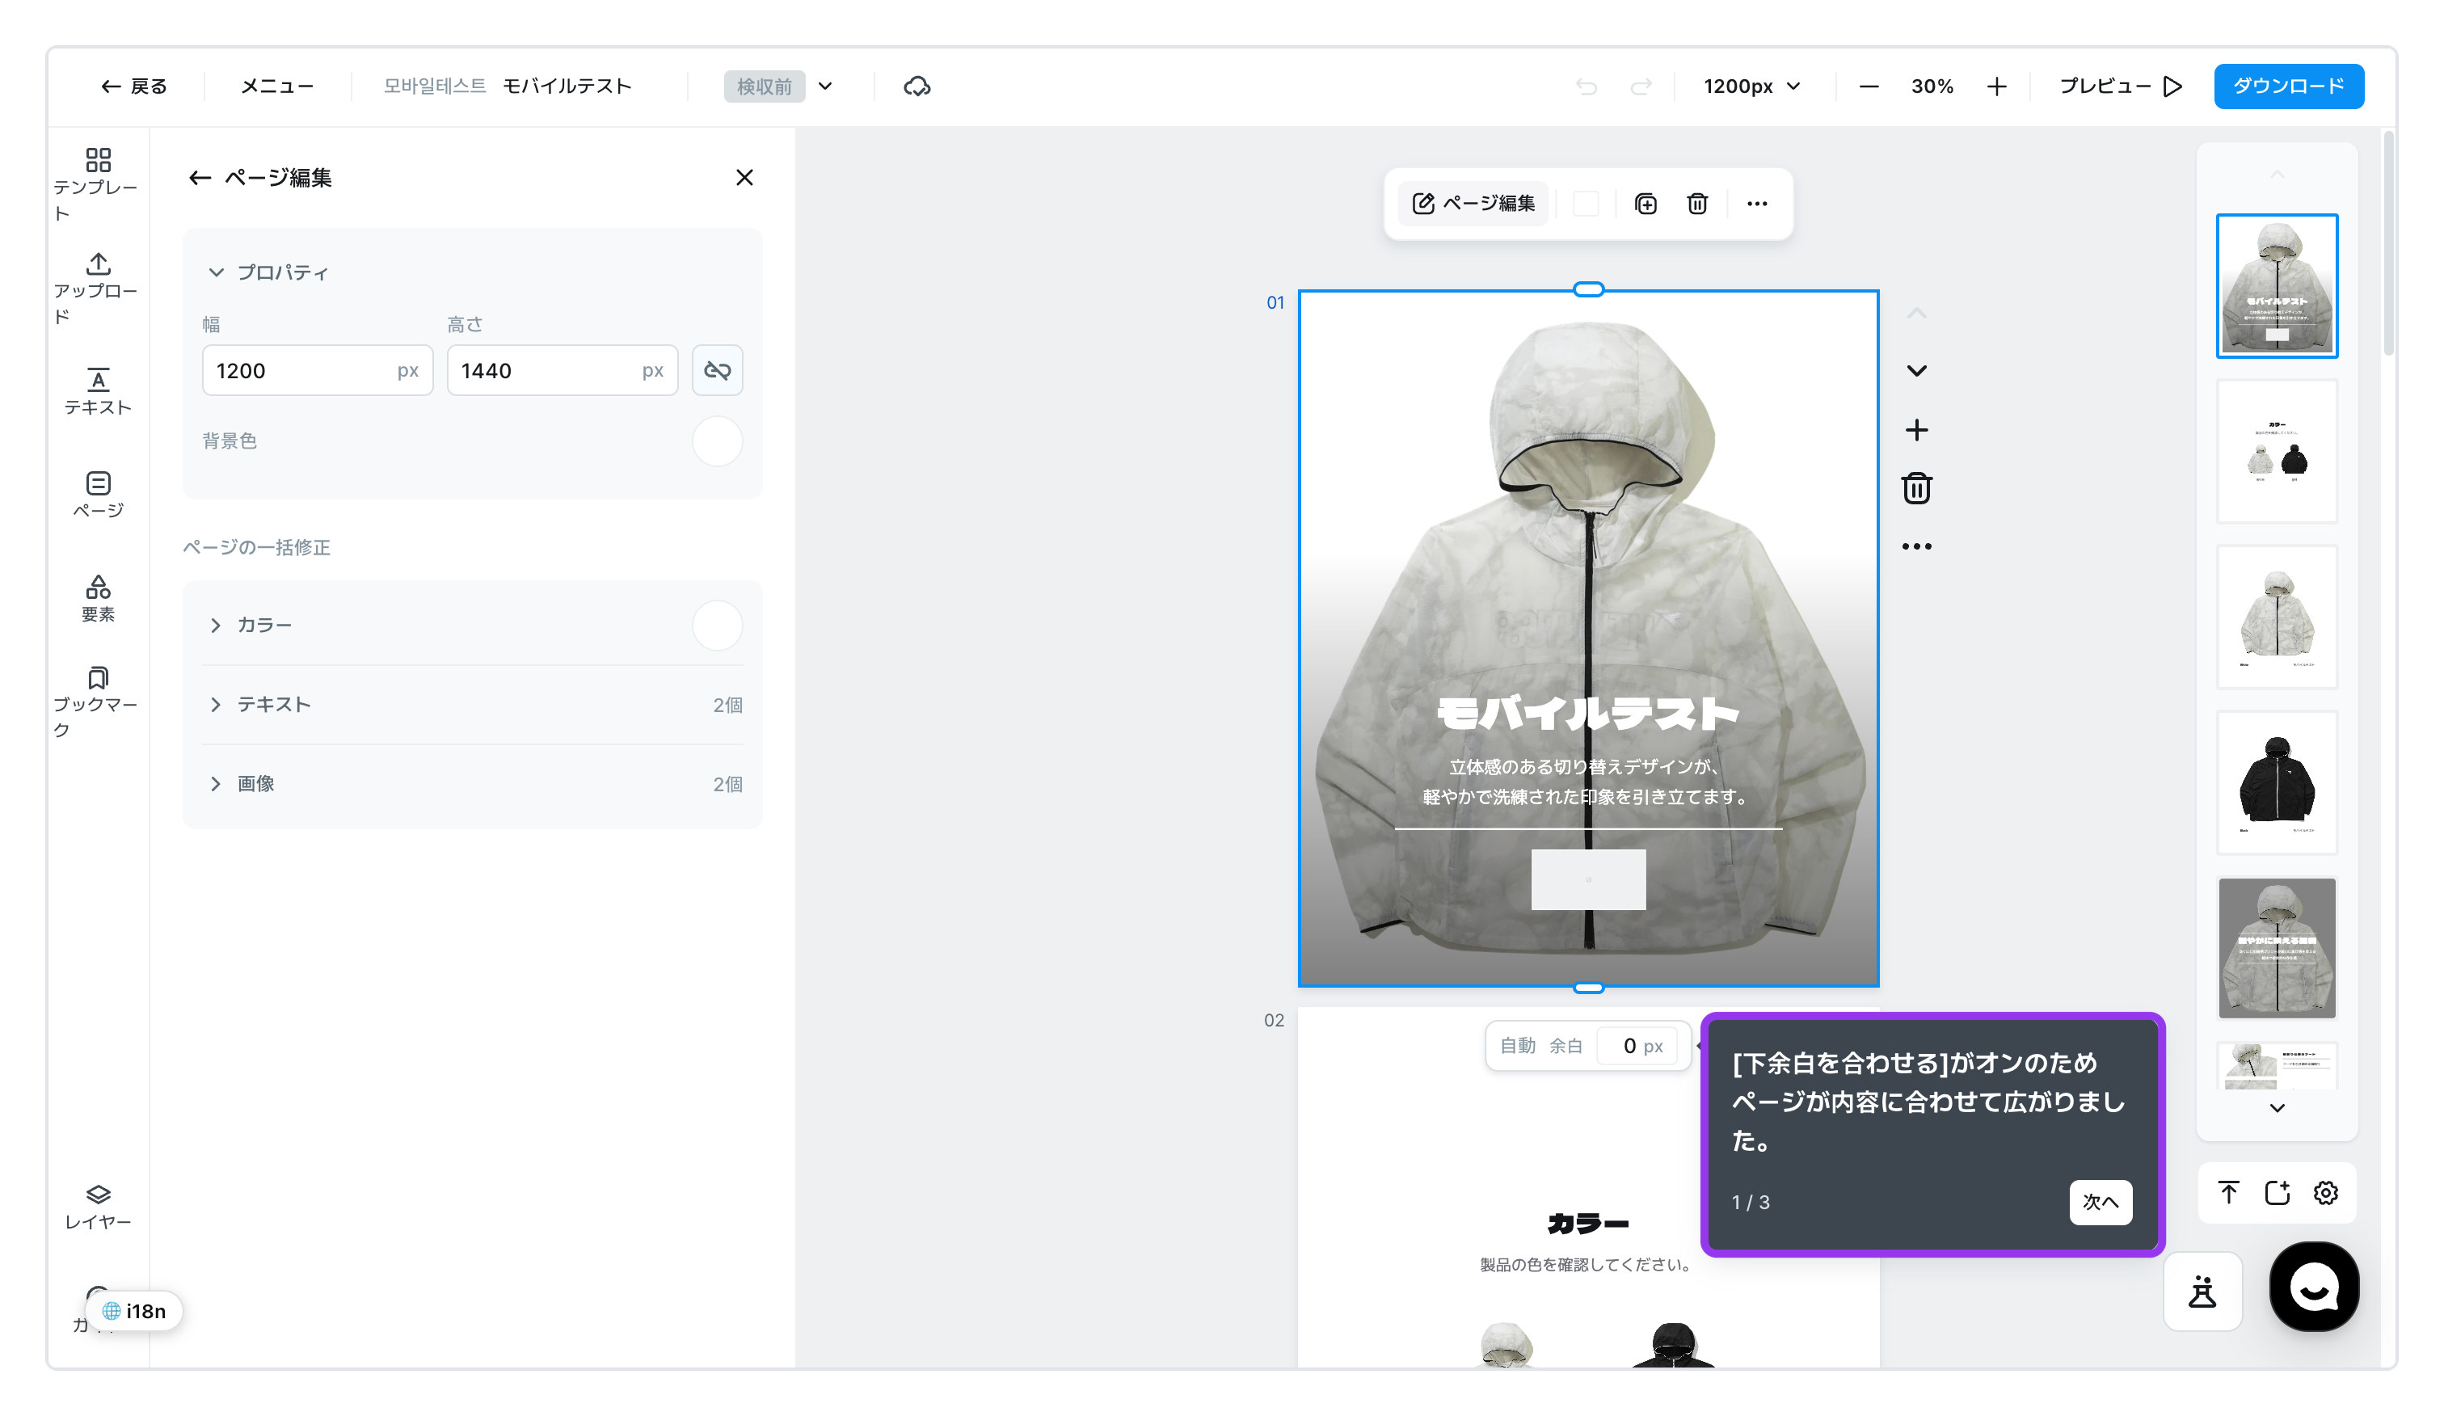Click the cloud sync status icon
Viewport: 2444px width, 1416px height.
click(917, 86)
